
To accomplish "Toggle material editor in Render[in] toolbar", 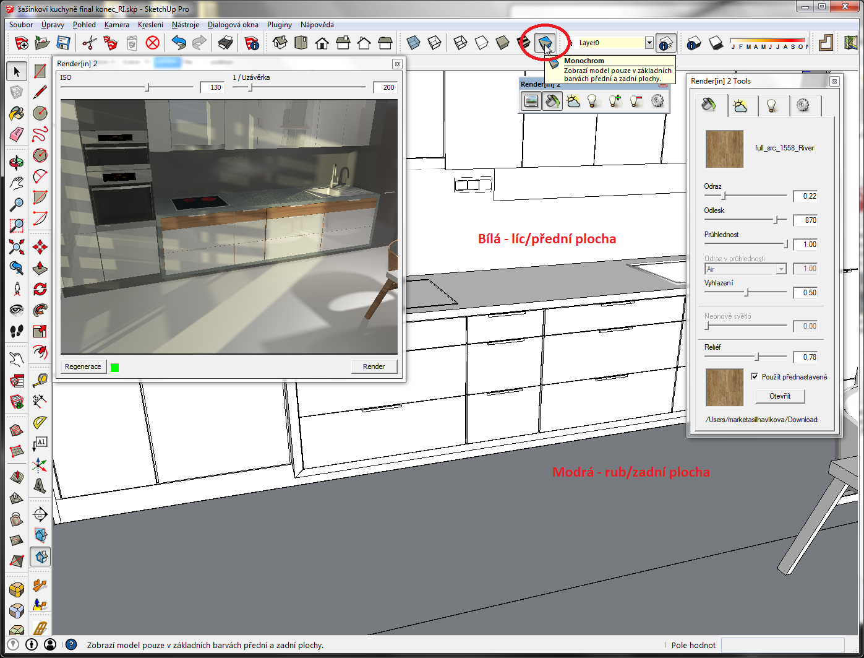I will pos(552,101).
